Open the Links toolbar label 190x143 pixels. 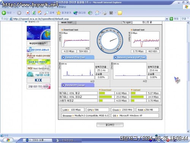pos(184,19)
